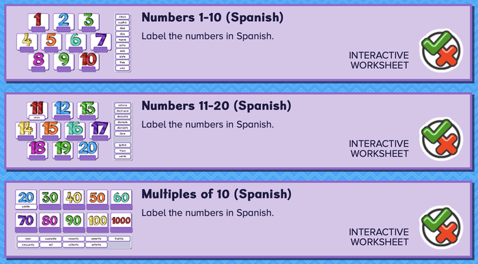Click the green number 19 card
The image size is (478, 264).
[x=63, y=151]
